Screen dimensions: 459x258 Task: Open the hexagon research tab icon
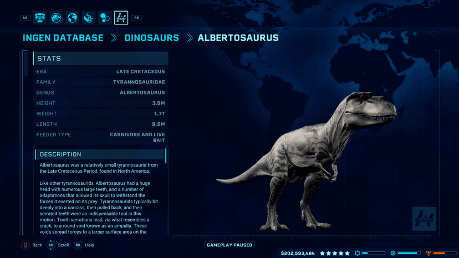[x=105, y=18]
